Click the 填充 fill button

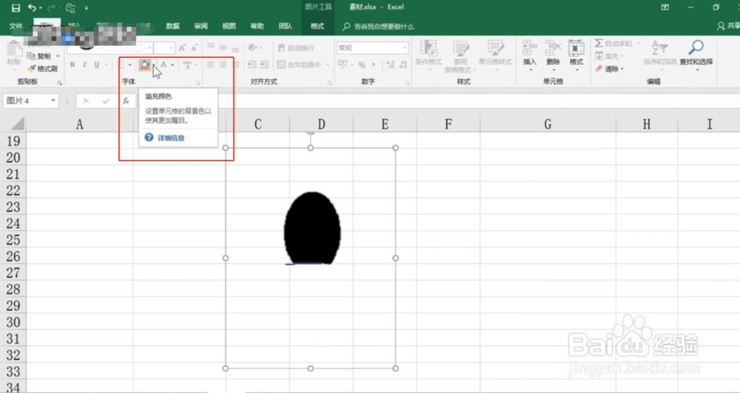tap(607, 56)
